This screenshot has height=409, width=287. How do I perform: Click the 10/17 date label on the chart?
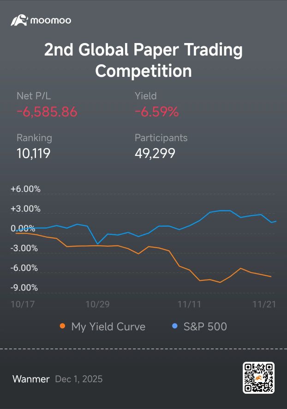(23, 304)
